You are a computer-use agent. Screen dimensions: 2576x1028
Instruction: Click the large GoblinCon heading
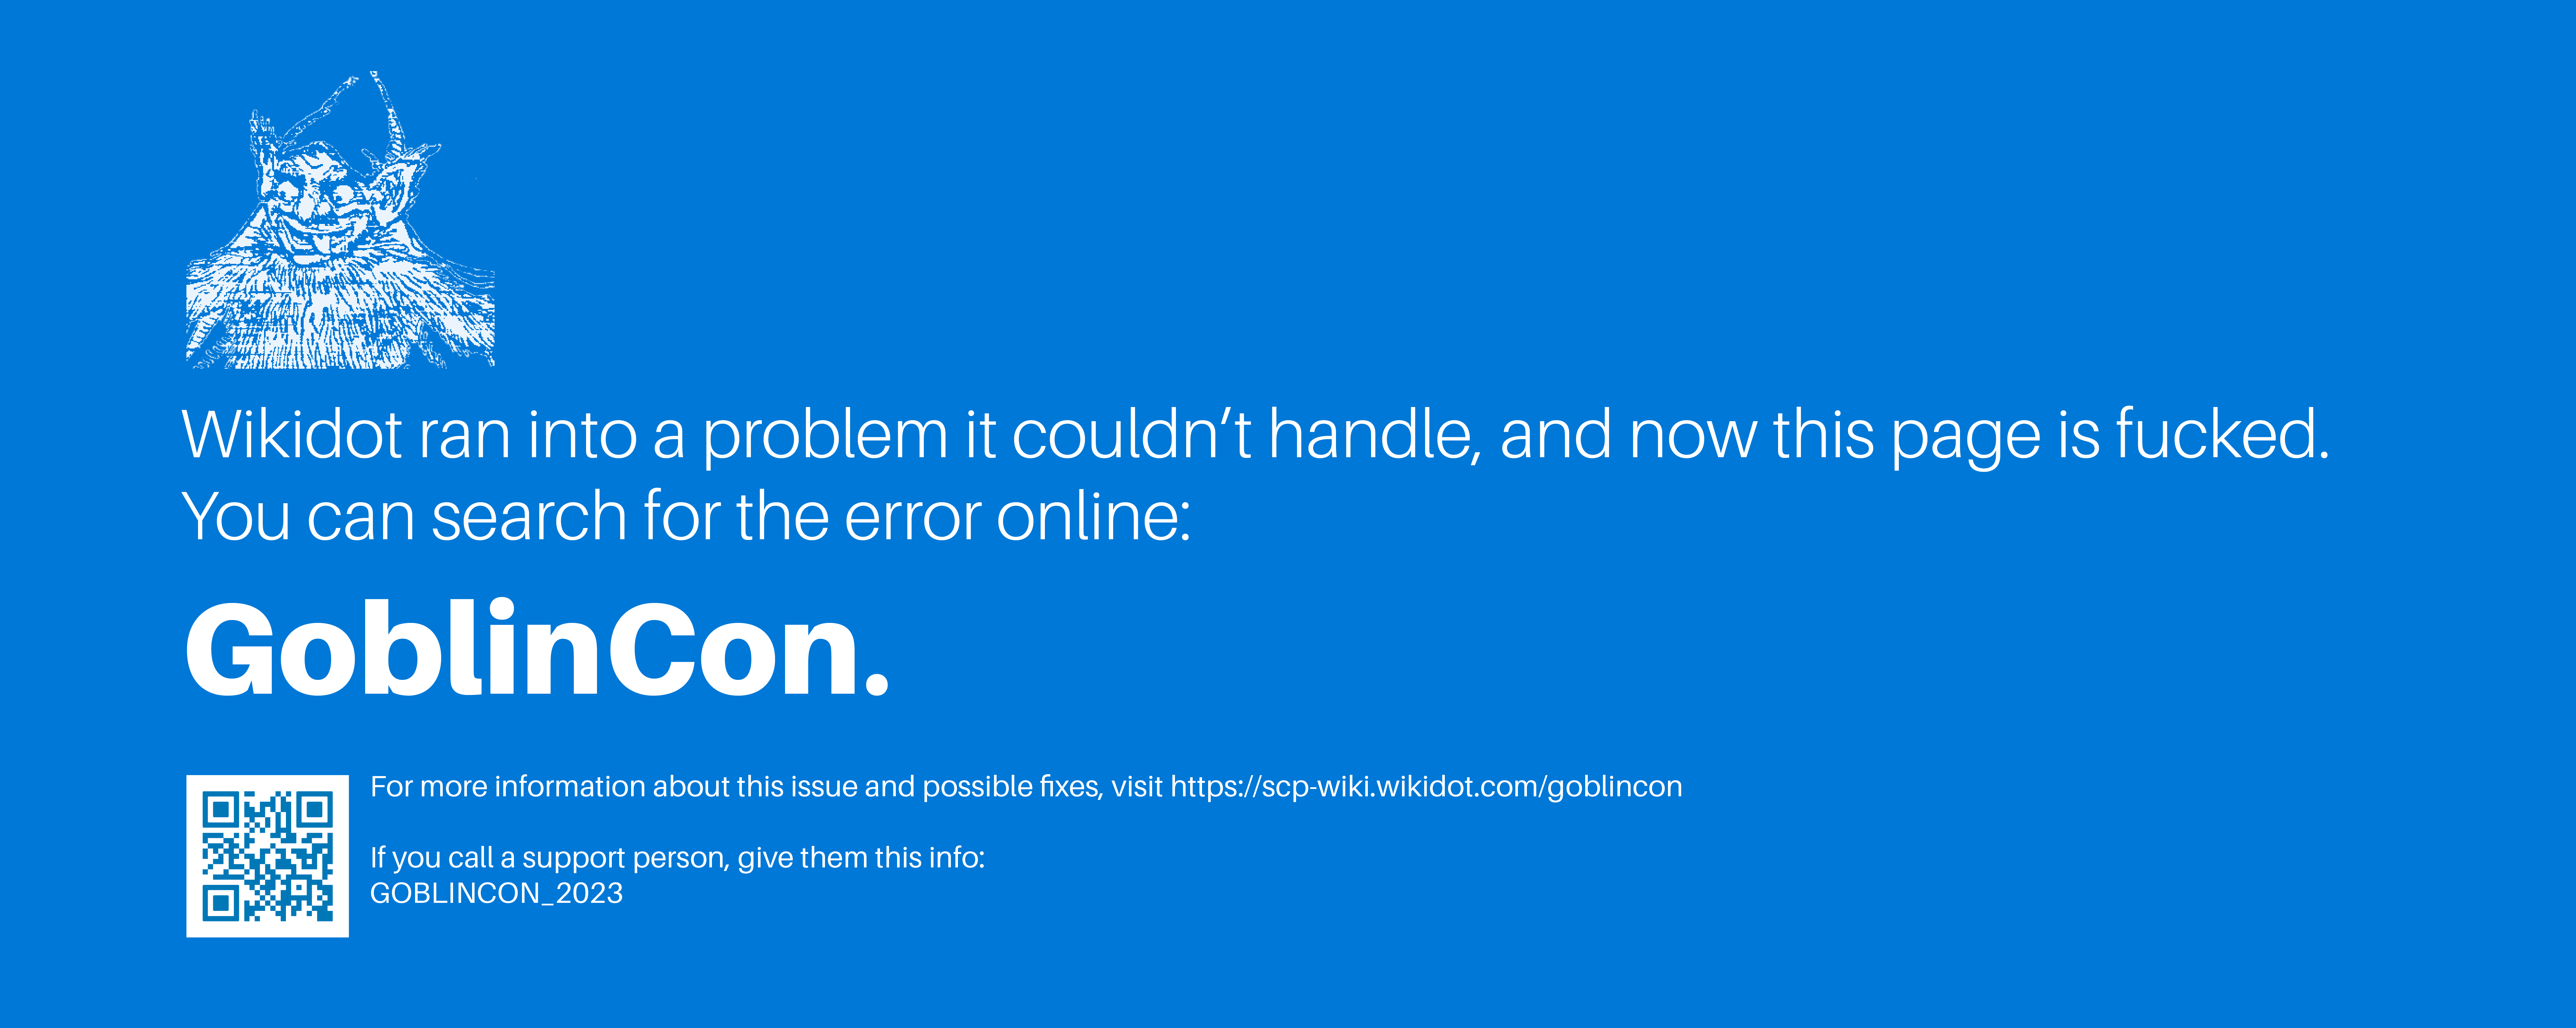pos(537,649)
